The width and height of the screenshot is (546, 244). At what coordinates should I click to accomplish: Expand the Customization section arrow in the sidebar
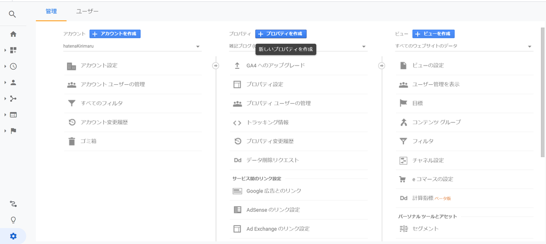coord(5,50)
